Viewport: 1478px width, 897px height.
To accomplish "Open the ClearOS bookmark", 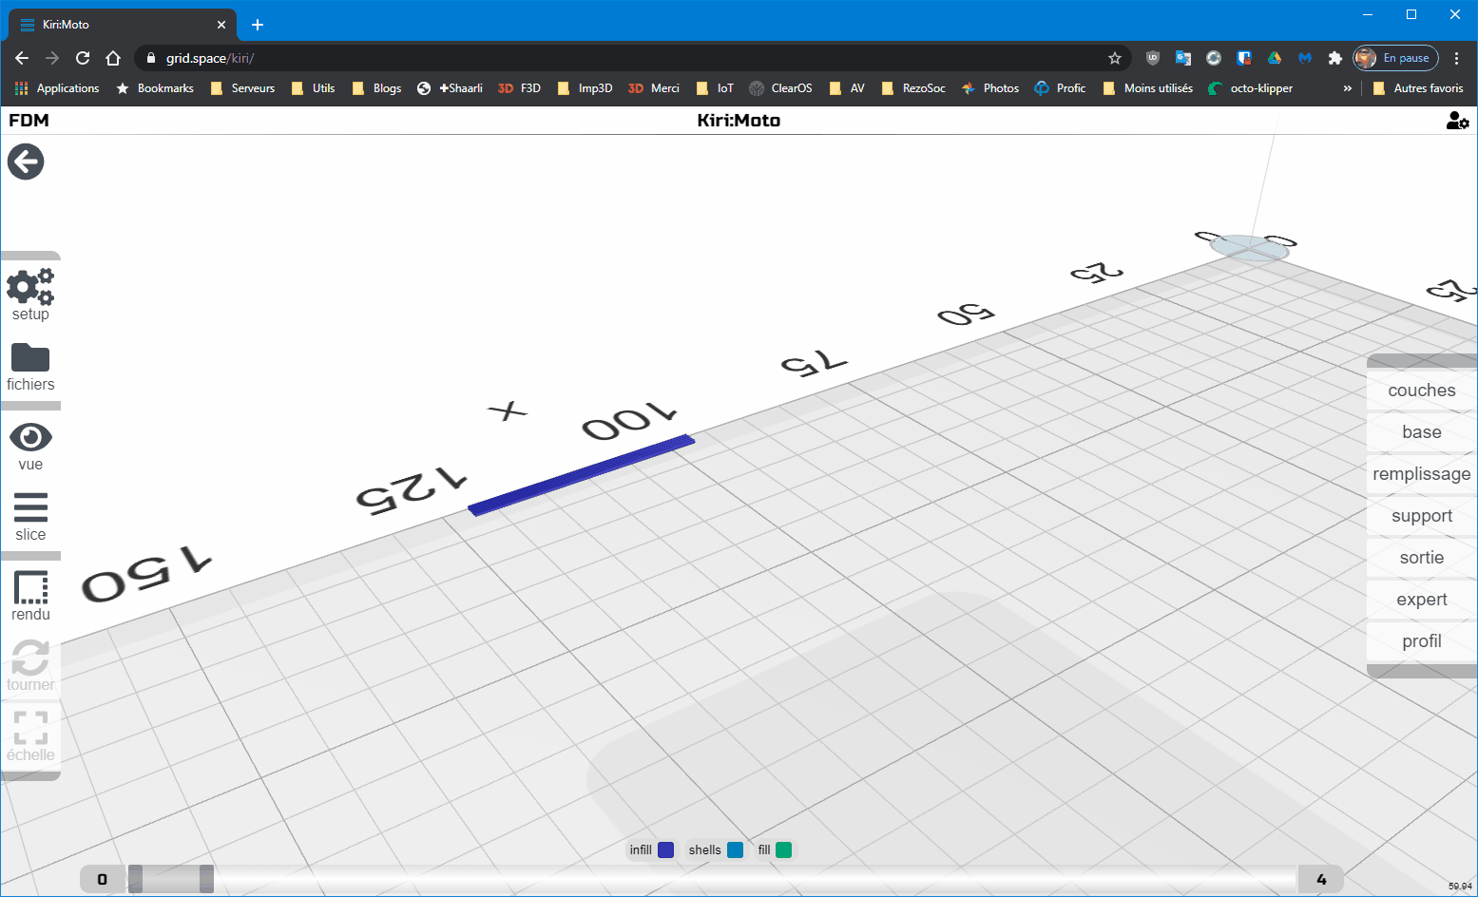I will point(780,88).
